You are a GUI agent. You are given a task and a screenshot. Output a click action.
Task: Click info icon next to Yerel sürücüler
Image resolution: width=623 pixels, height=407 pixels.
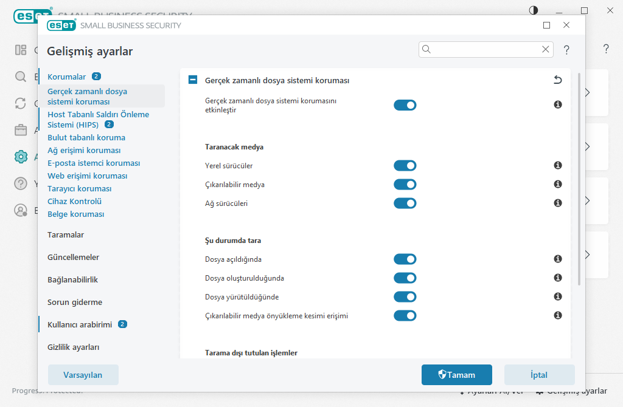coord(557,165)
